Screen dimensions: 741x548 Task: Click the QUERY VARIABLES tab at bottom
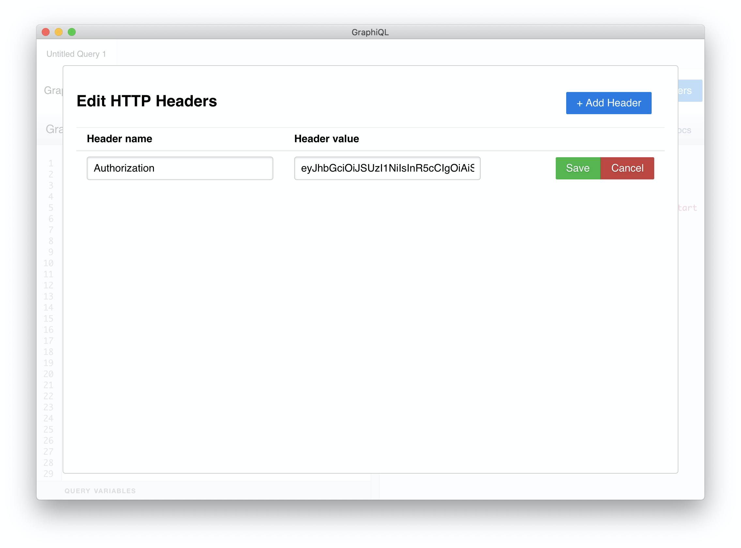pyautogui.click(x=100, y=491)
